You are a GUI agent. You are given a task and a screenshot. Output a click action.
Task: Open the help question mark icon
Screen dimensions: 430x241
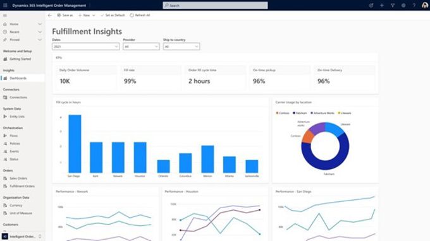(414, 5)
